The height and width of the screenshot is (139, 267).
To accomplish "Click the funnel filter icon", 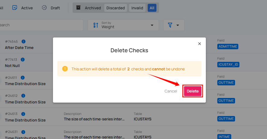I will click(170, 25).
